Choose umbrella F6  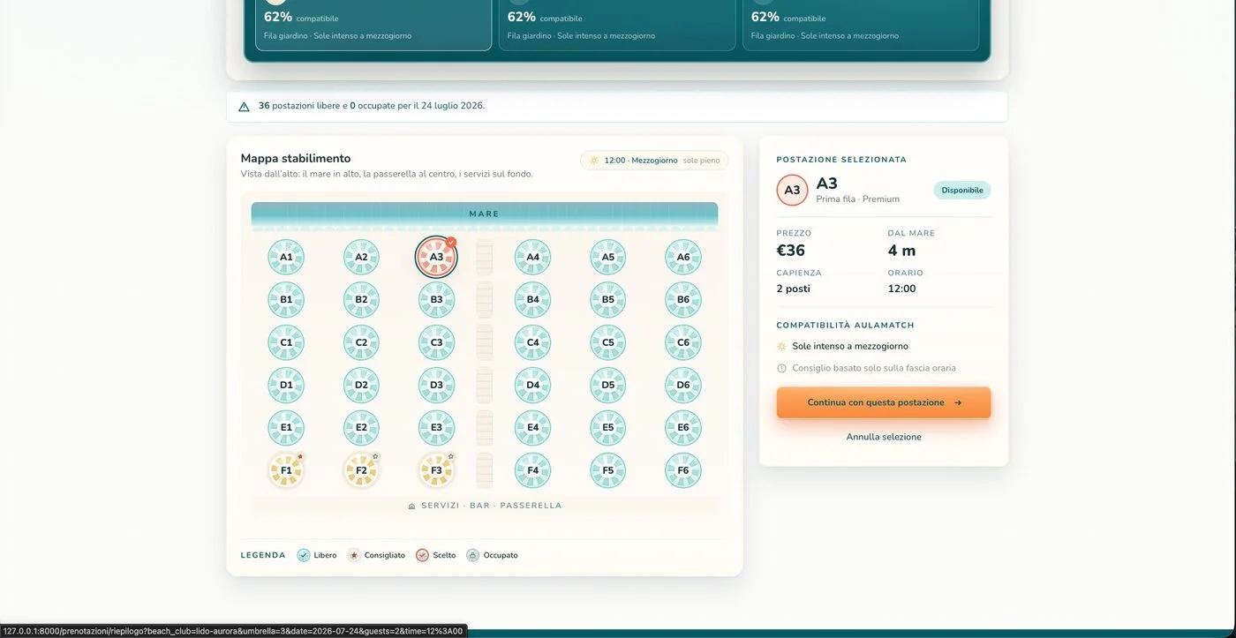pyautogui.click(x=683, y=470)
